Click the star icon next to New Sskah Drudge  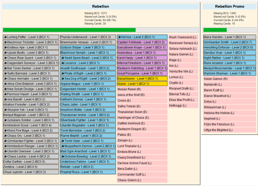point(5,89)
